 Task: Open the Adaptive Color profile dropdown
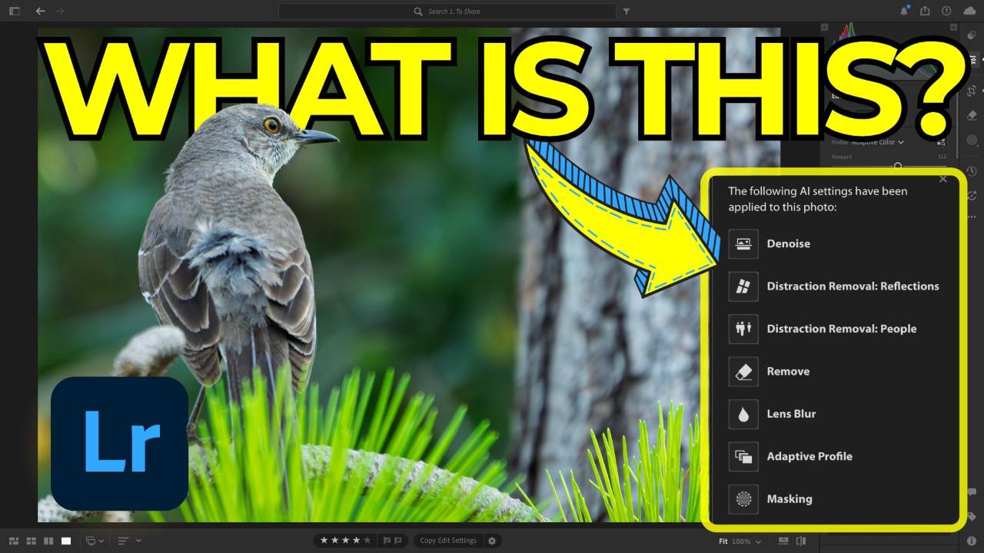[876, 142]
